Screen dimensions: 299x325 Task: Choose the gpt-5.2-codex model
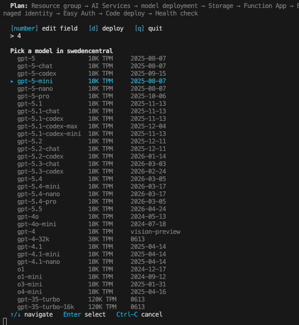[x=92, y=156]
